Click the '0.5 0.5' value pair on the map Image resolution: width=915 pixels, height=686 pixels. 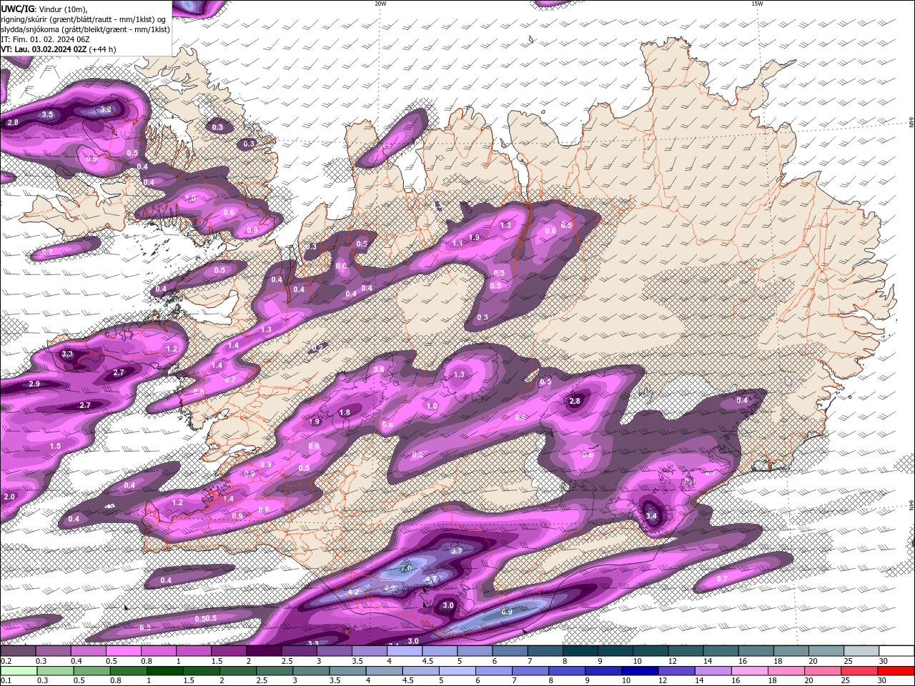tap(205, 618)
